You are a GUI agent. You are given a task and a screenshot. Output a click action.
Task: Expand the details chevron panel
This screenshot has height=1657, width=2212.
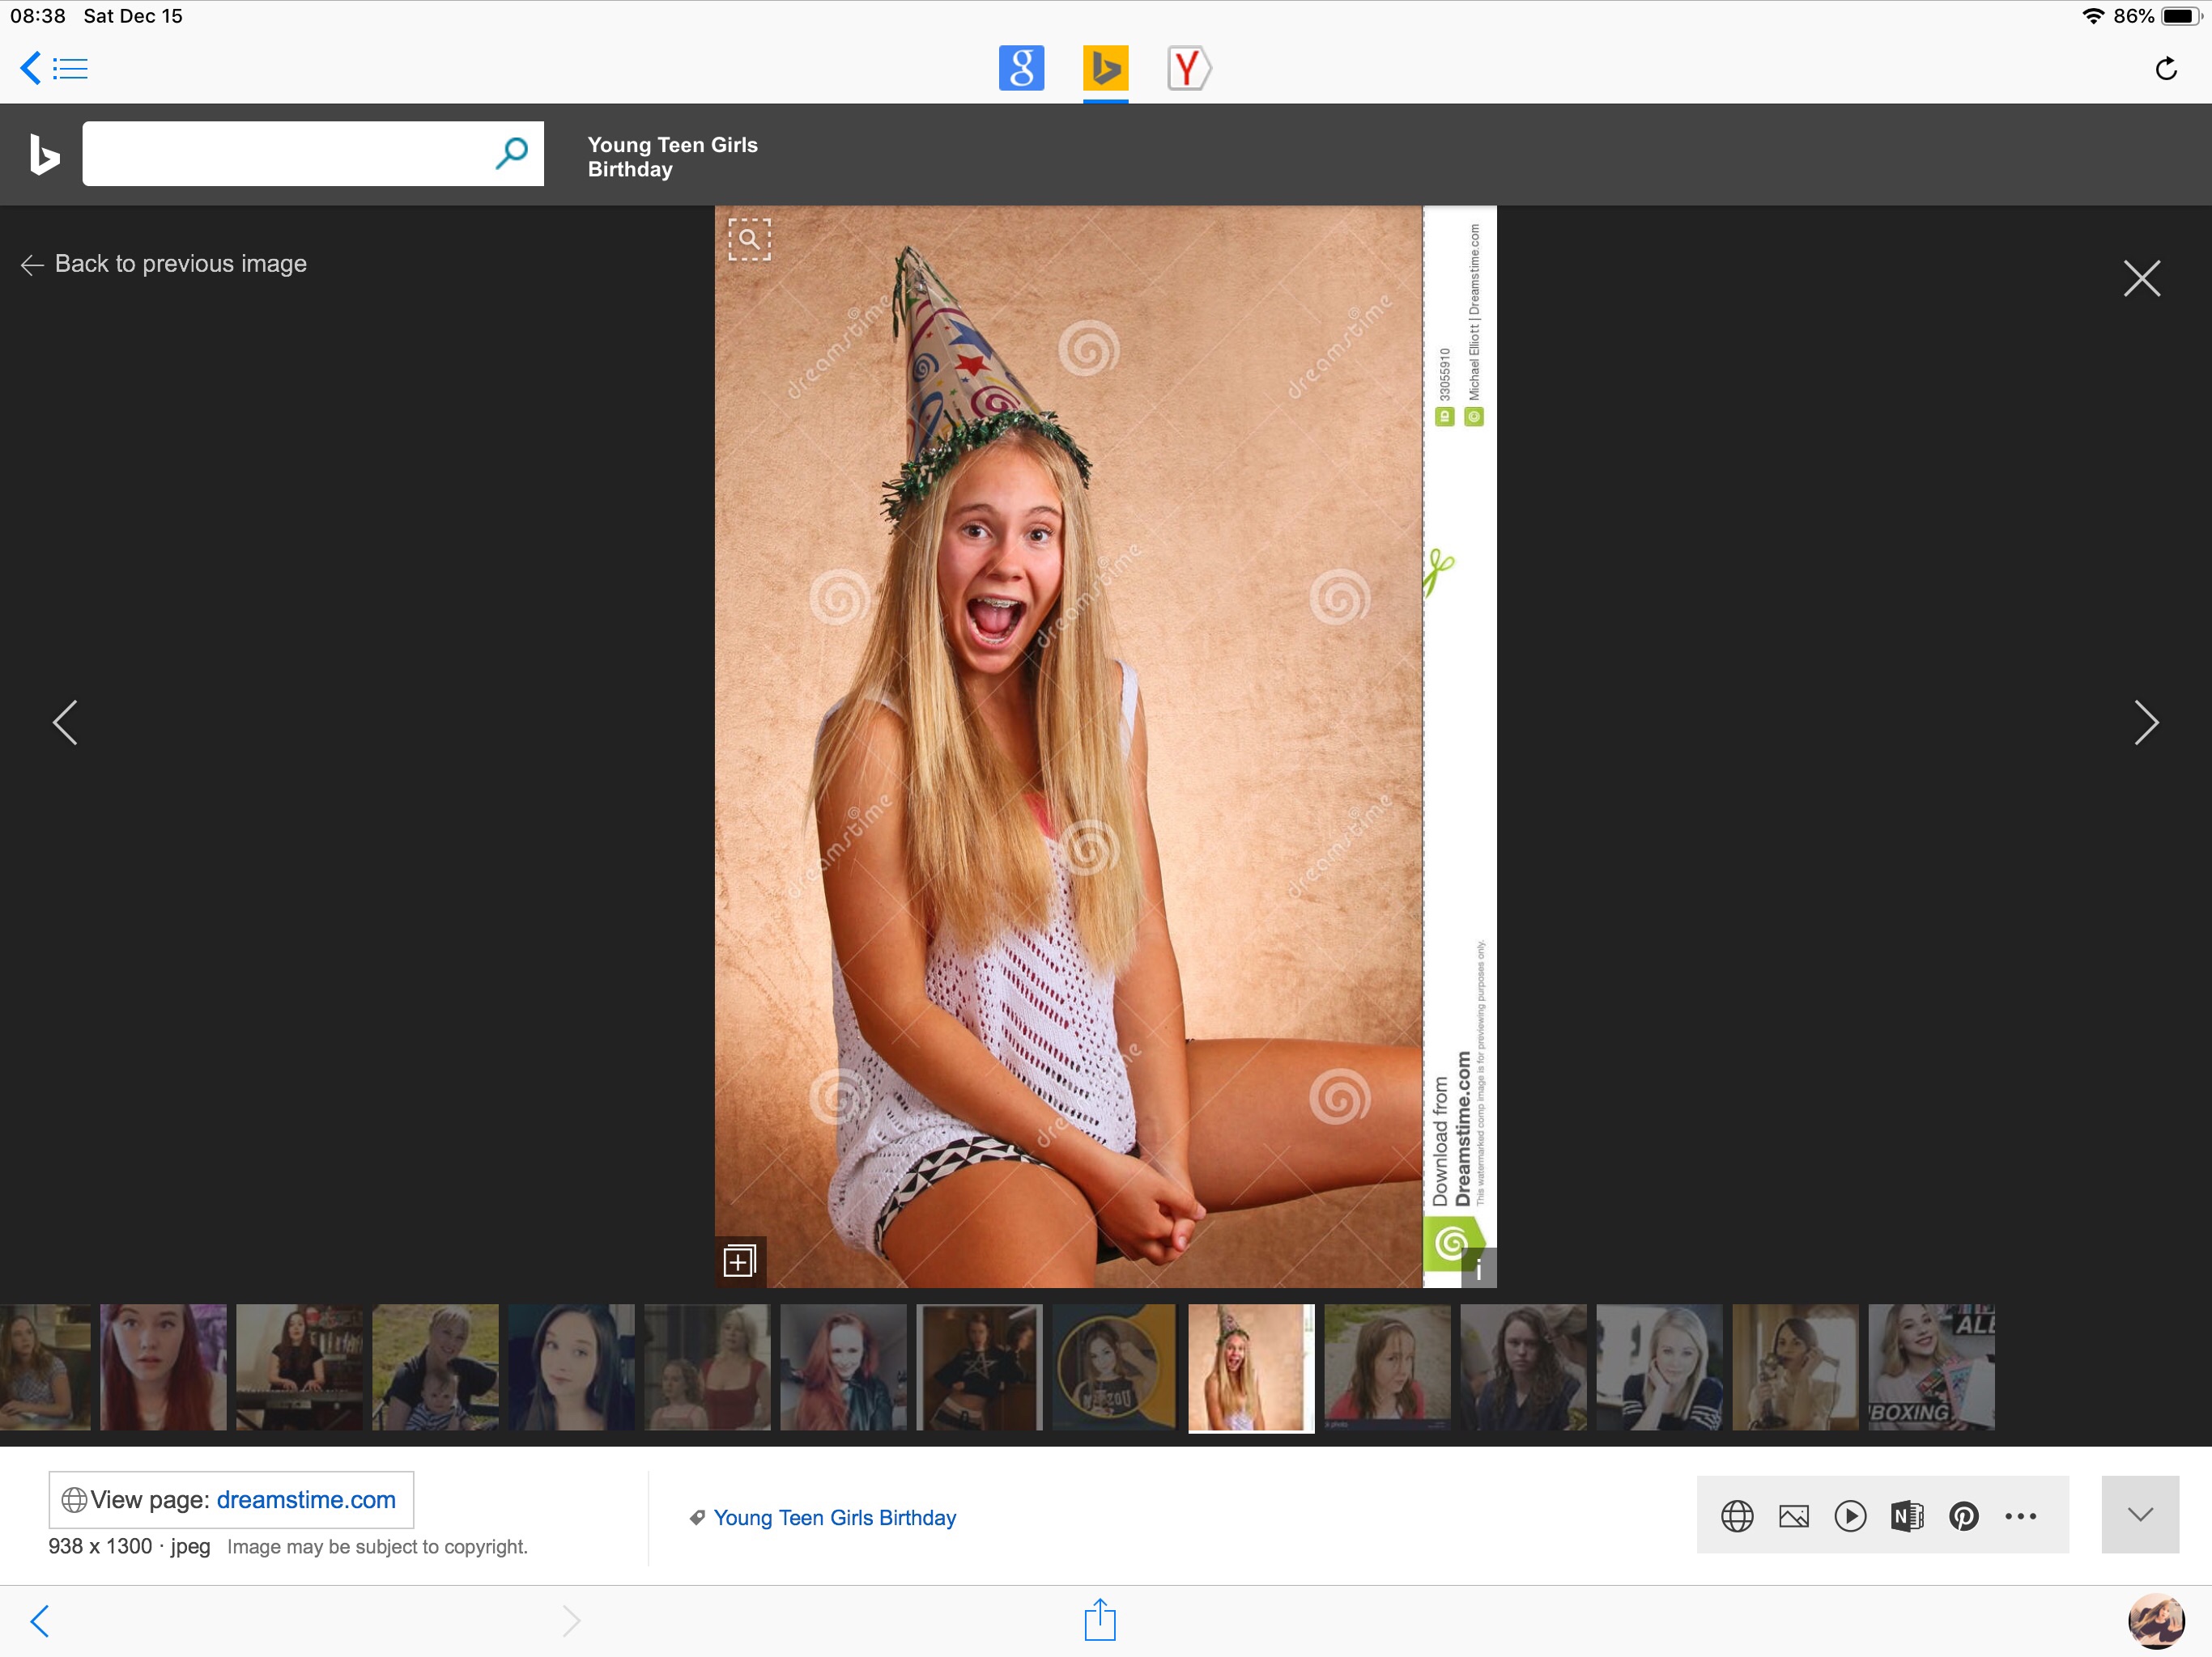click(2140, 1514)
